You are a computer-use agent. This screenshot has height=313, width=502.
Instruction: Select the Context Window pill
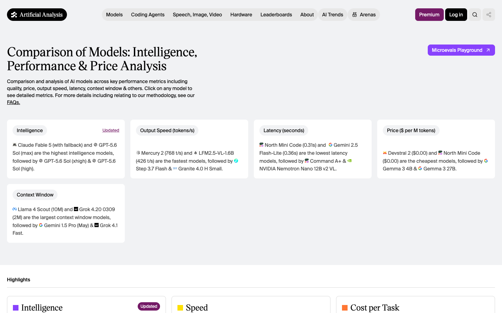coord(35,195)
